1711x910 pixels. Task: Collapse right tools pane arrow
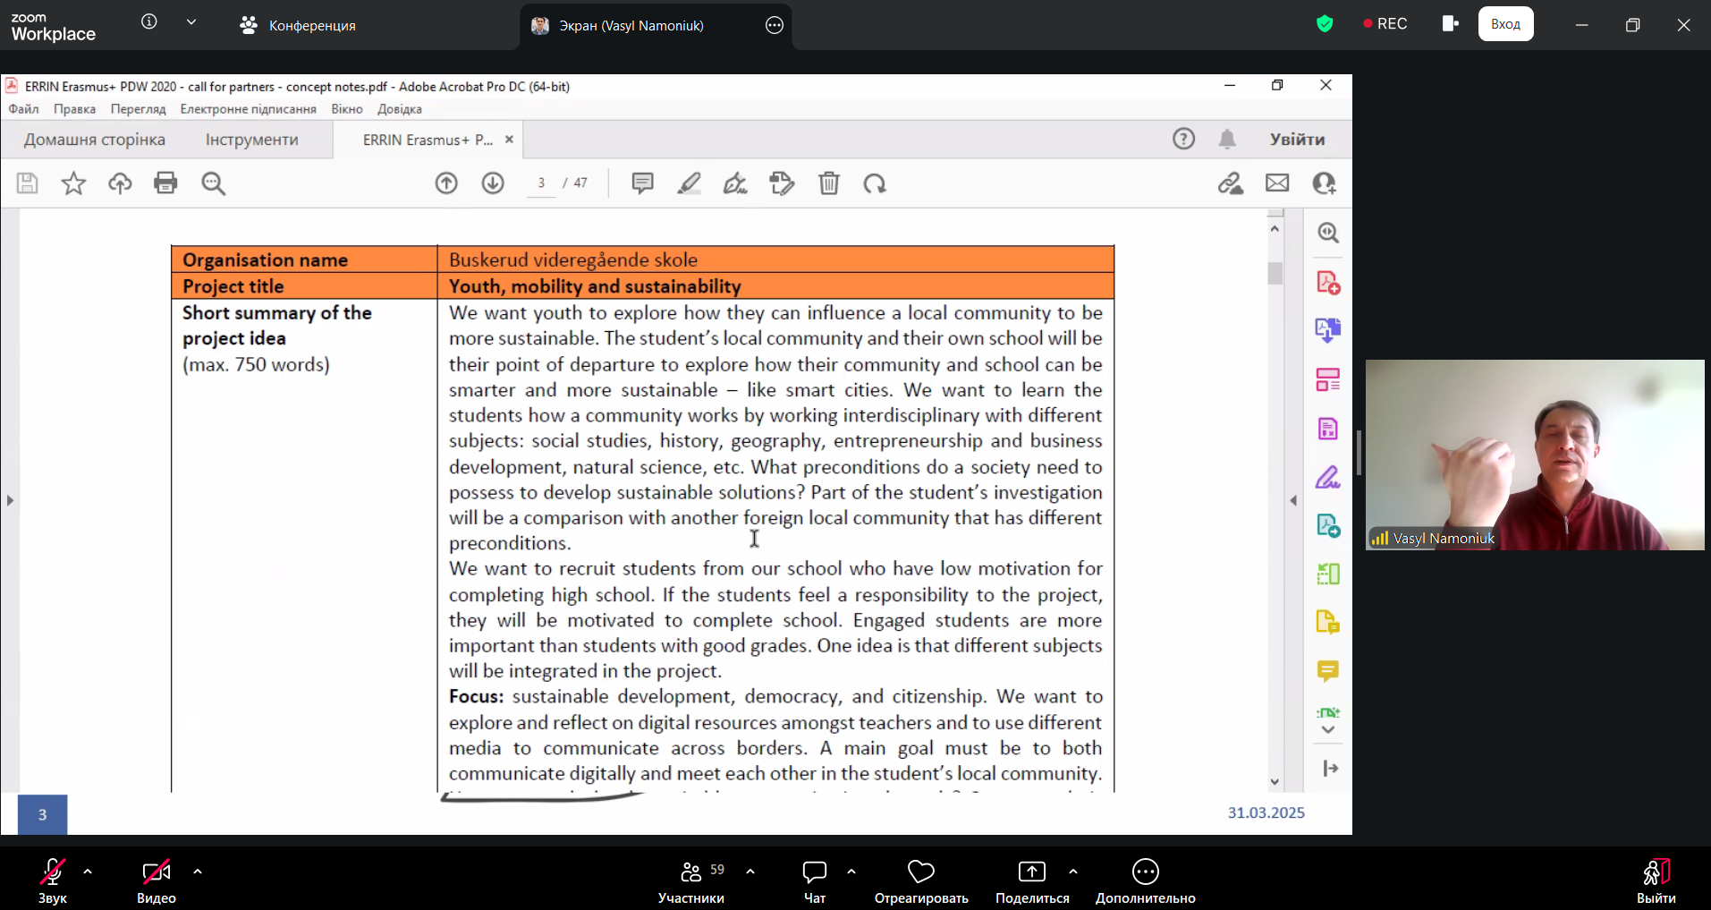pyautogui.click(x=1293, y=500)
